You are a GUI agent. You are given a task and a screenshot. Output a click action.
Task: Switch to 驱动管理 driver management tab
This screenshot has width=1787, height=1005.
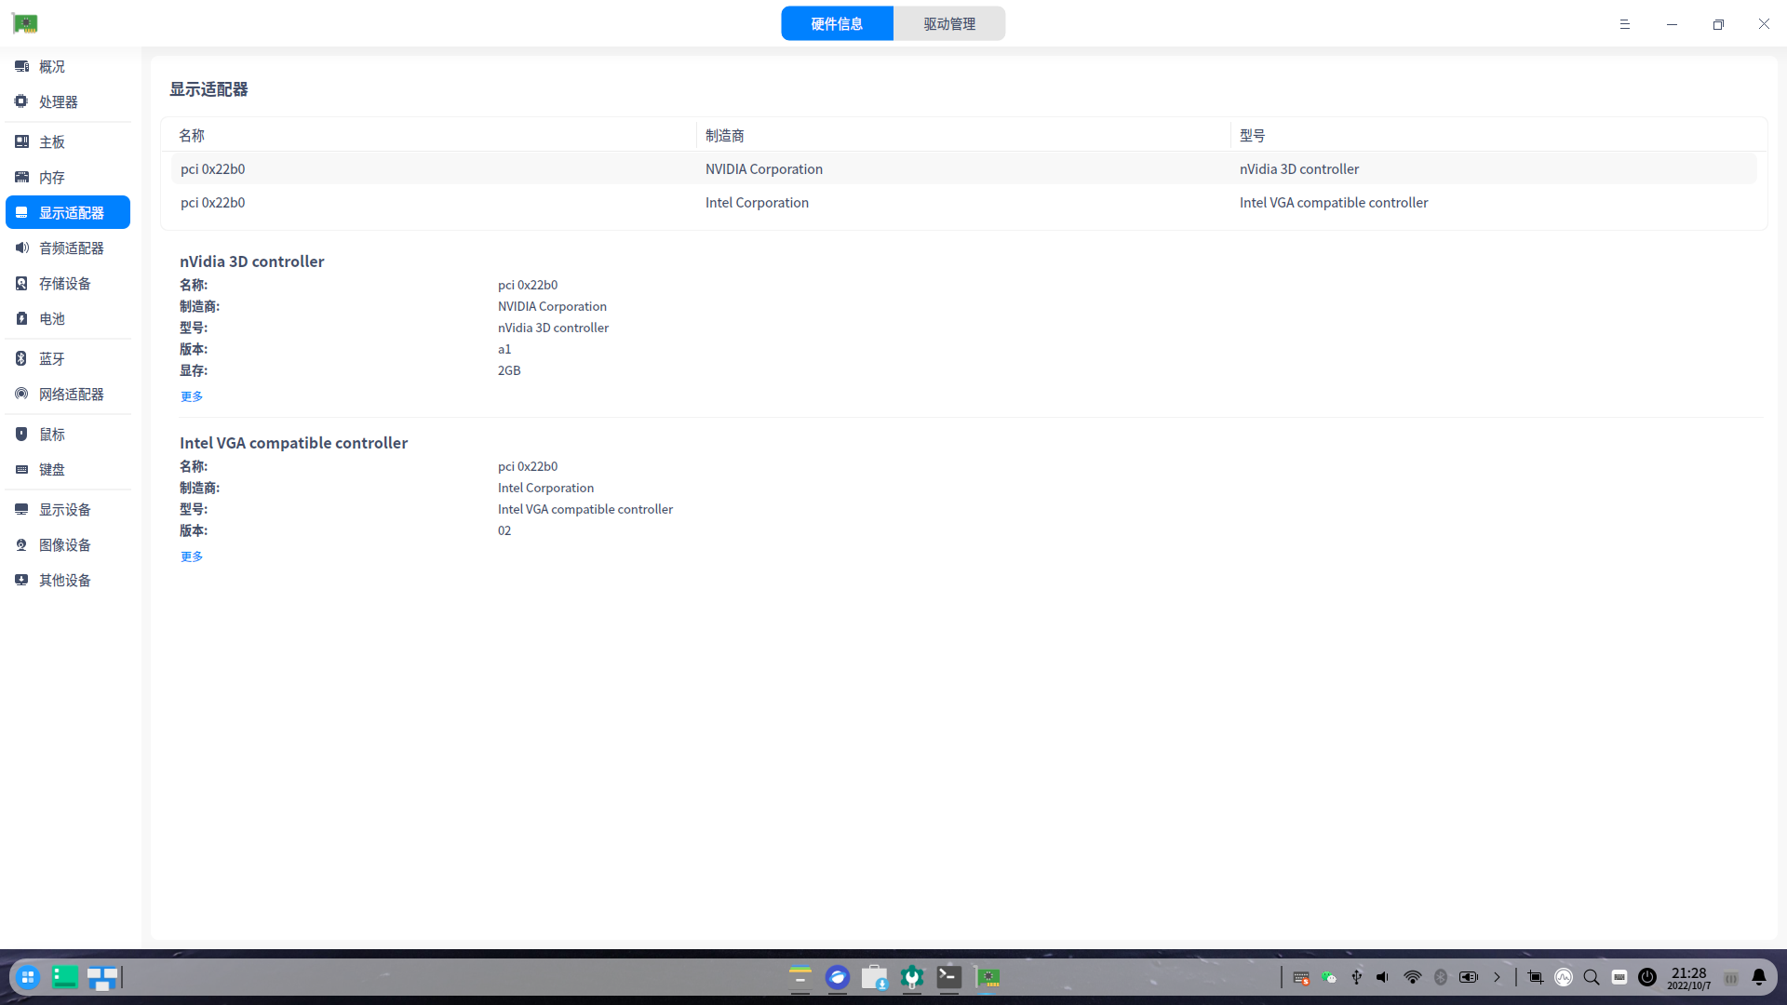[x=949, y=24]
